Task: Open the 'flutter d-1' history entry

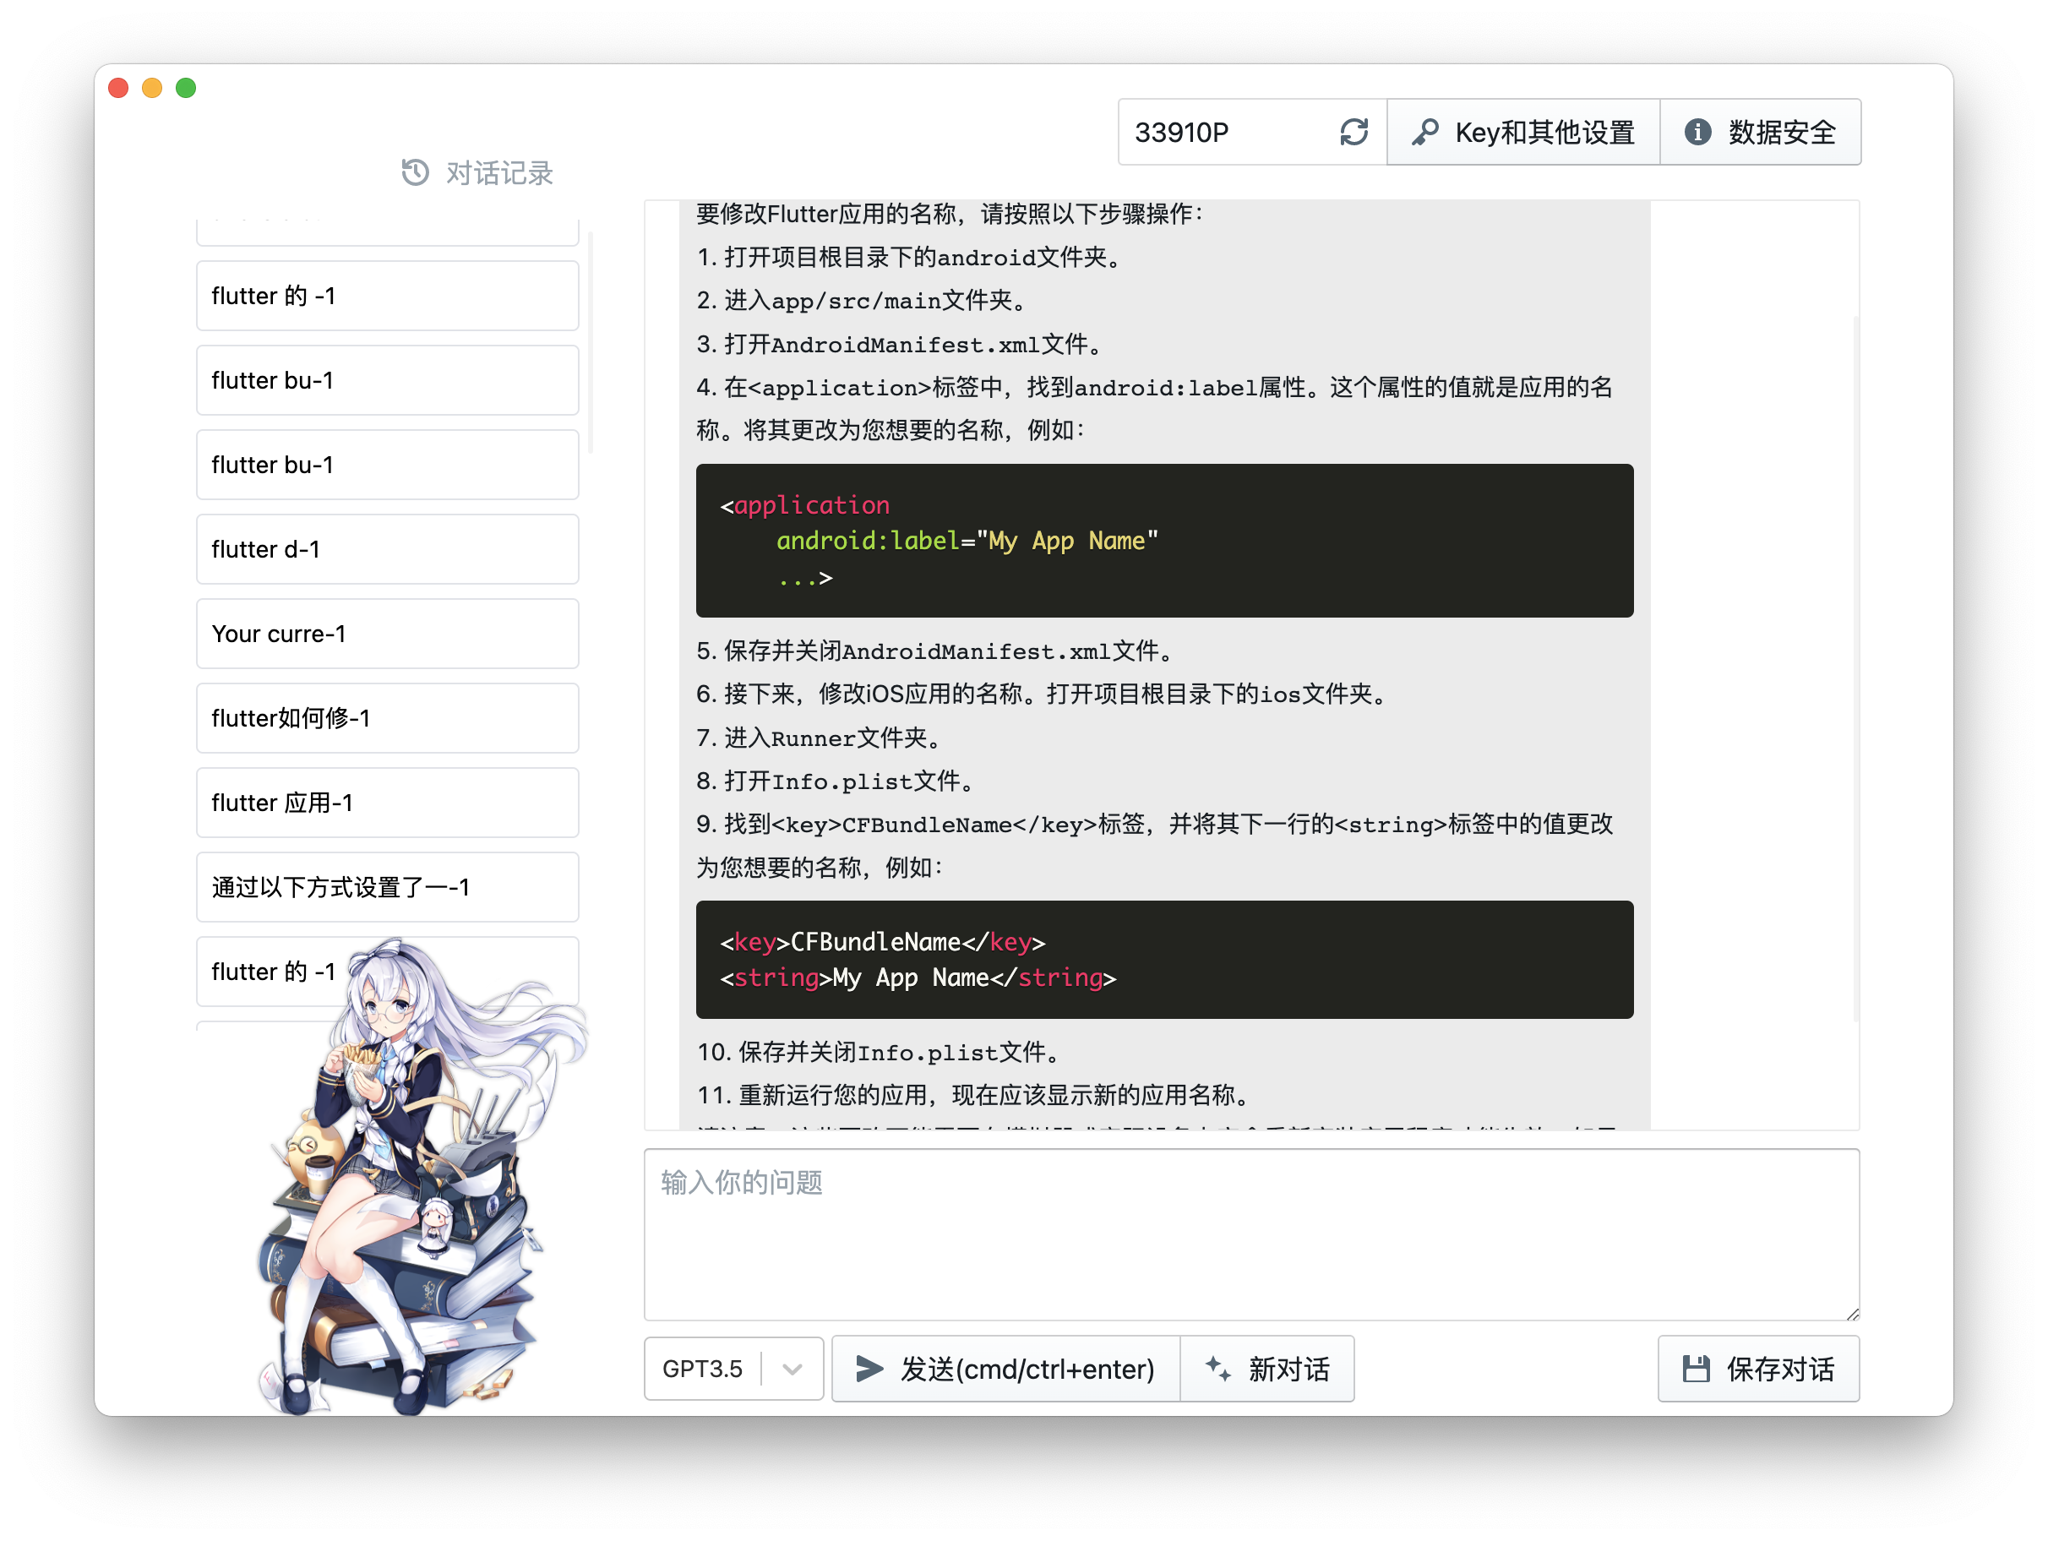Action: tap(387, 549)
